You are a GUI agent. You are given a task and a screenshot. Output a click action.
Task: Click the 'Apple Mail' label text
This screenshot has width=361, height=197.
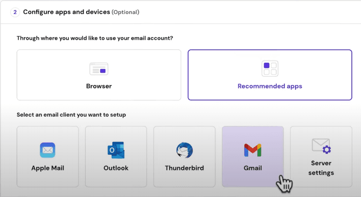pyautogui.click(x=48, y=168)
